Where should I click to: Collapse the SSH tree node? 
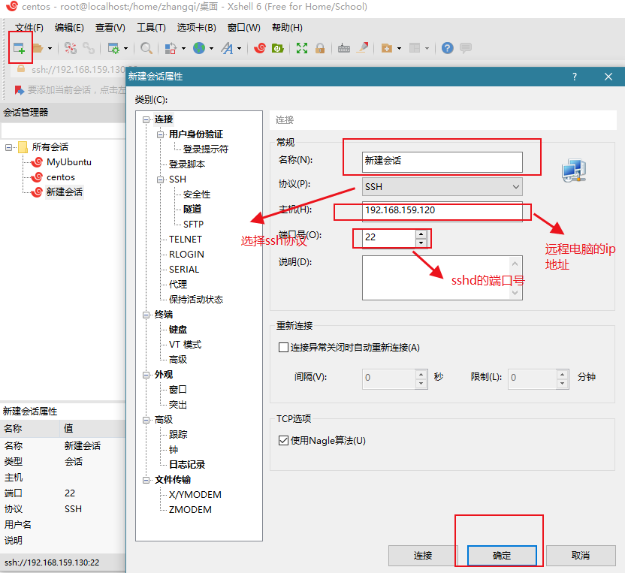pos(161,179)
